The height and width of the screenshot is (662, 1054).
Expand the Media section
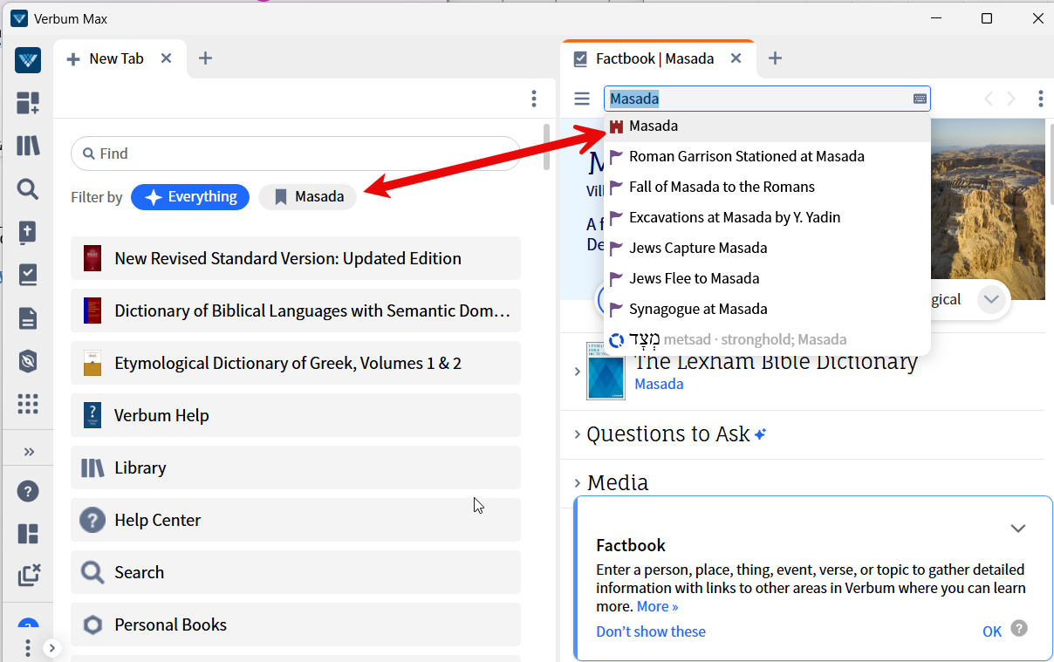[577, 482]
